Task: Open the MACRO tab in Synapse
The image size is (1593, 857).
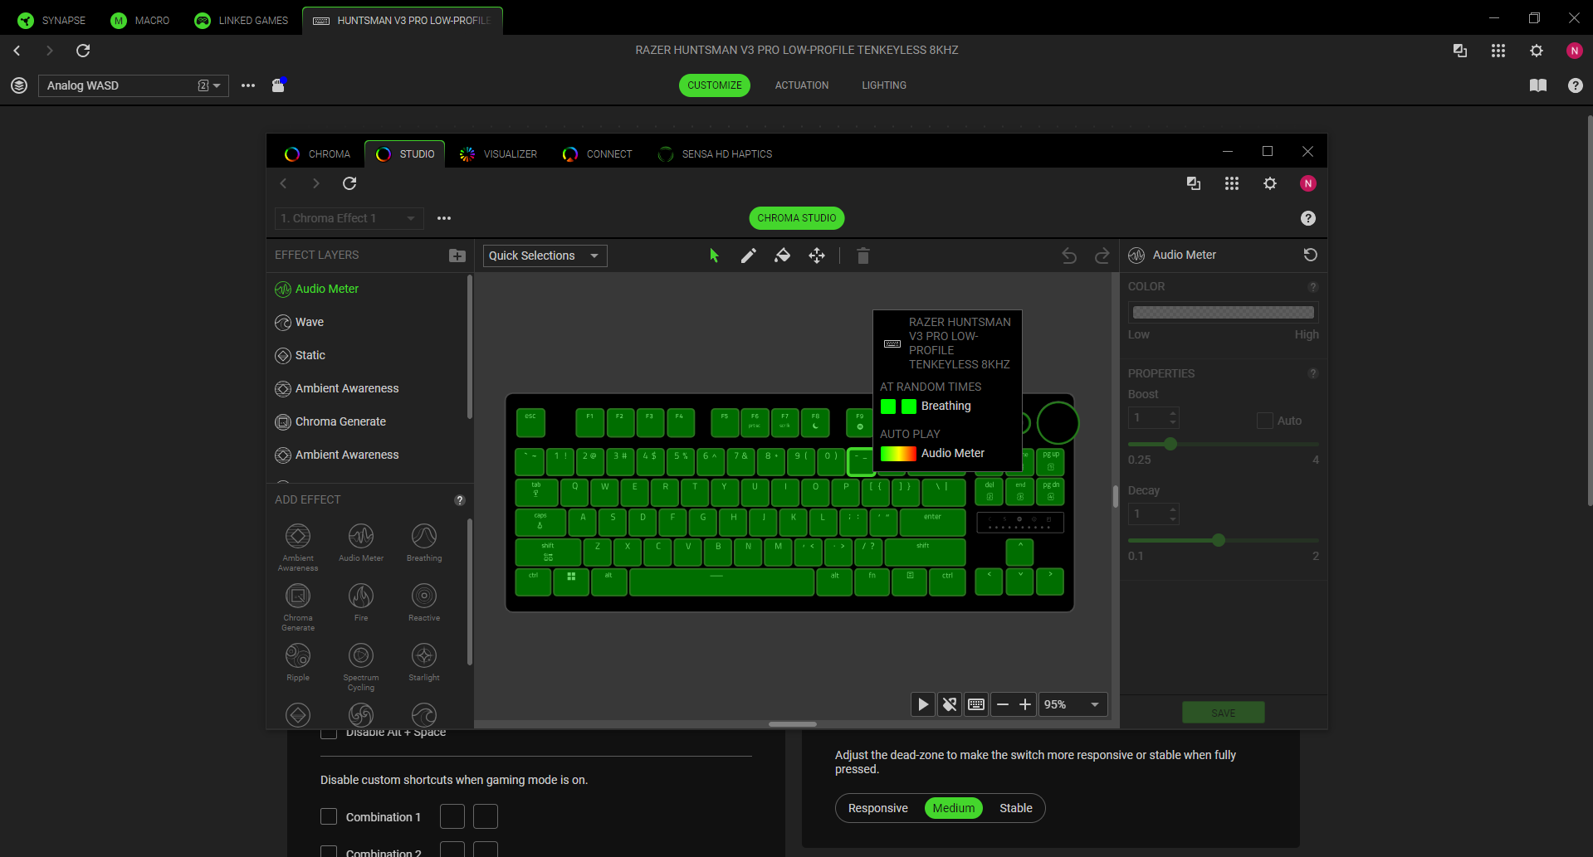Action: tap(140, 21)
